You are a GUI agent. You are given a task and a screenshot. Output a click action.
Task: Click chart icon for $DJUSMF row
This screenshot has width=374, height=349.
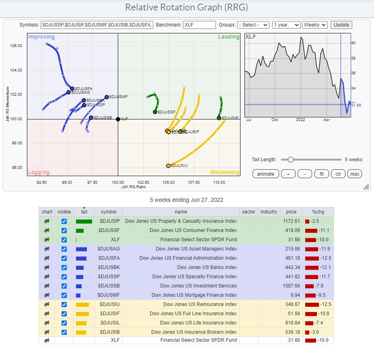click(47, 295)
